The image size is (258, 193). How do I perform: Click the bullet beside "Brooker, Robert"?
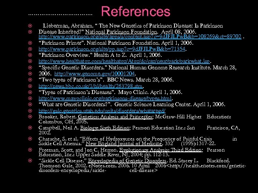[30, 117]
